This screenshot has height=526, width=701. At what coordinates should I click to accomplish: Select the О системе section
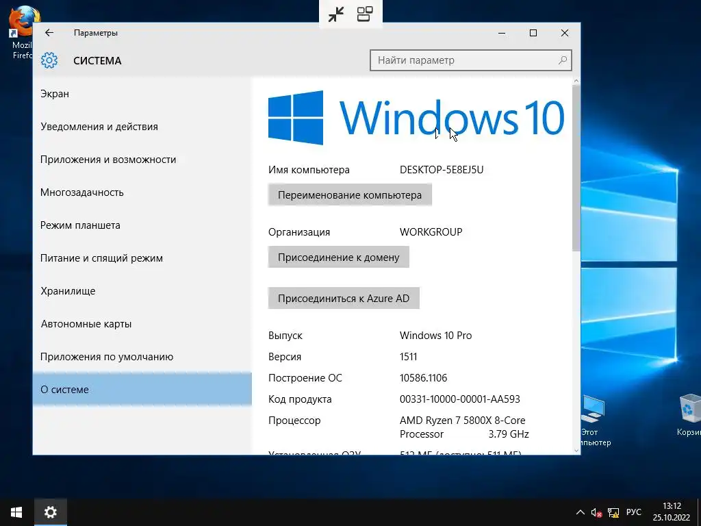142,390
